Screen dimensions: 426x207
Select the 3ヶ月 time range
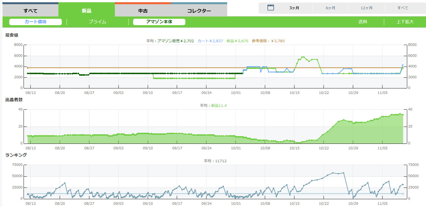(294, 8)
